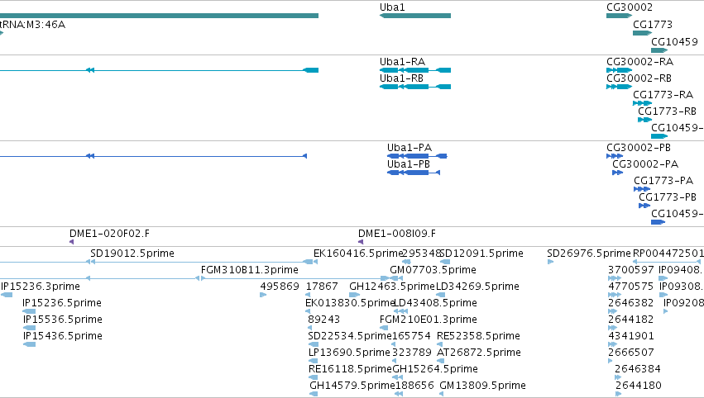The image size is (704, 398).
Task: Open the Uba1 gene label
Action: pos(392,7)
